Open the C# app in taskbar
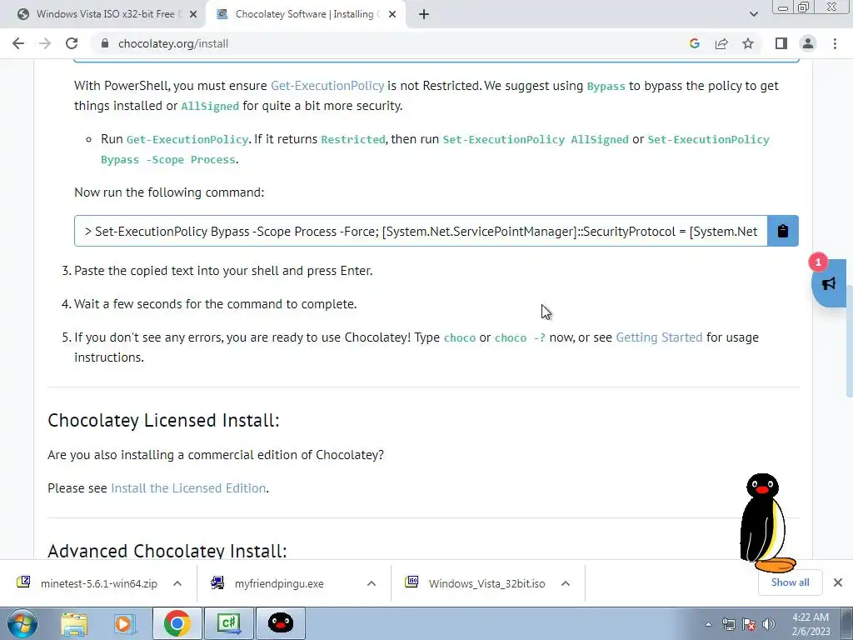 coord(229,623)
